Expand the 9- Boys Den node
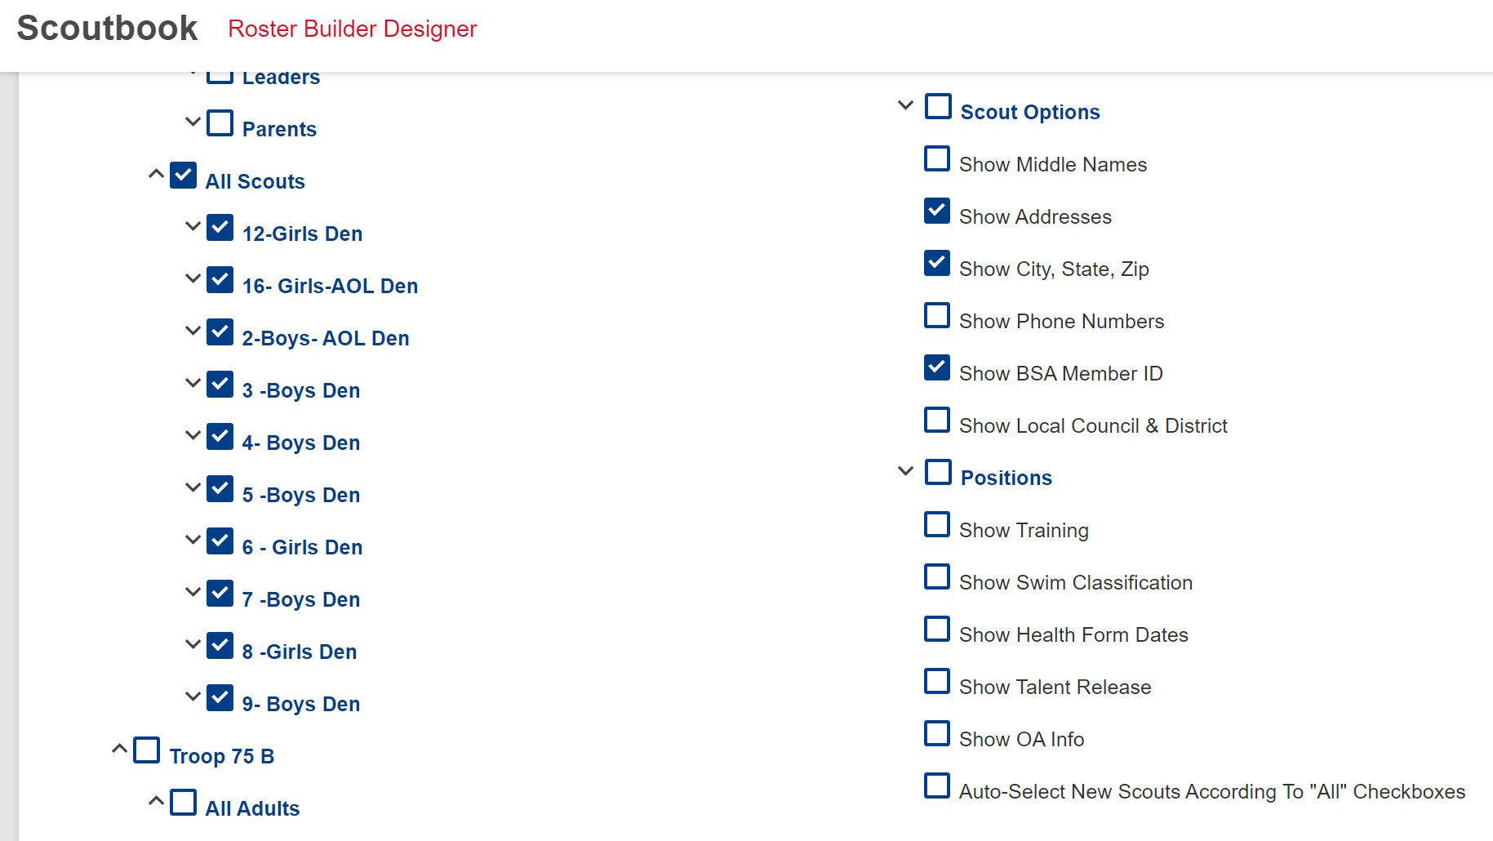The image size is (1493, 841). tap(193, 697)
